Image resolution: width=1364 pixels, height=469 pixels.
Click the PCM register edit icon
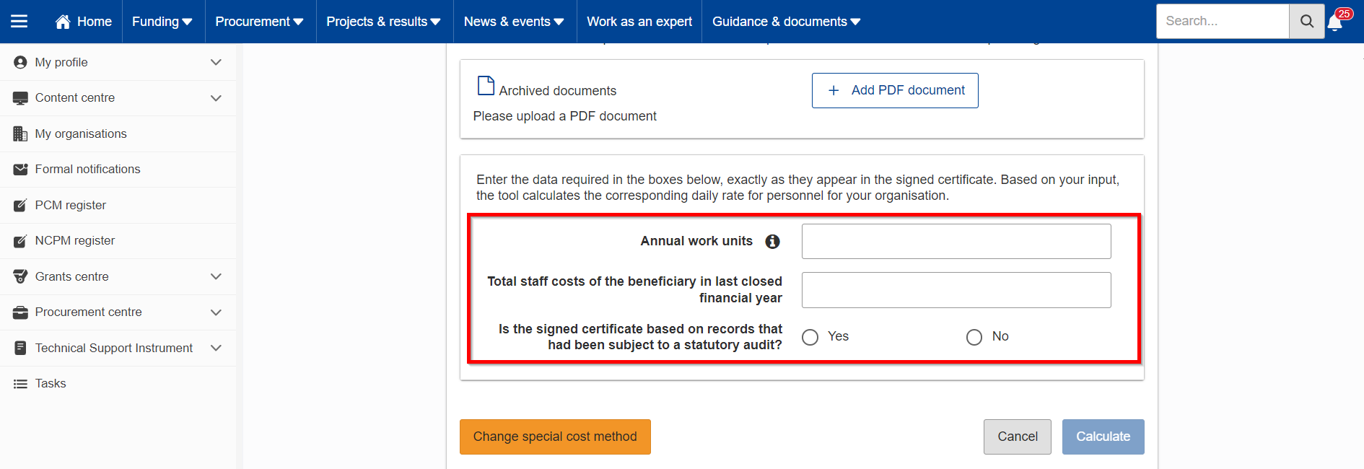click(x=20, y=206)
